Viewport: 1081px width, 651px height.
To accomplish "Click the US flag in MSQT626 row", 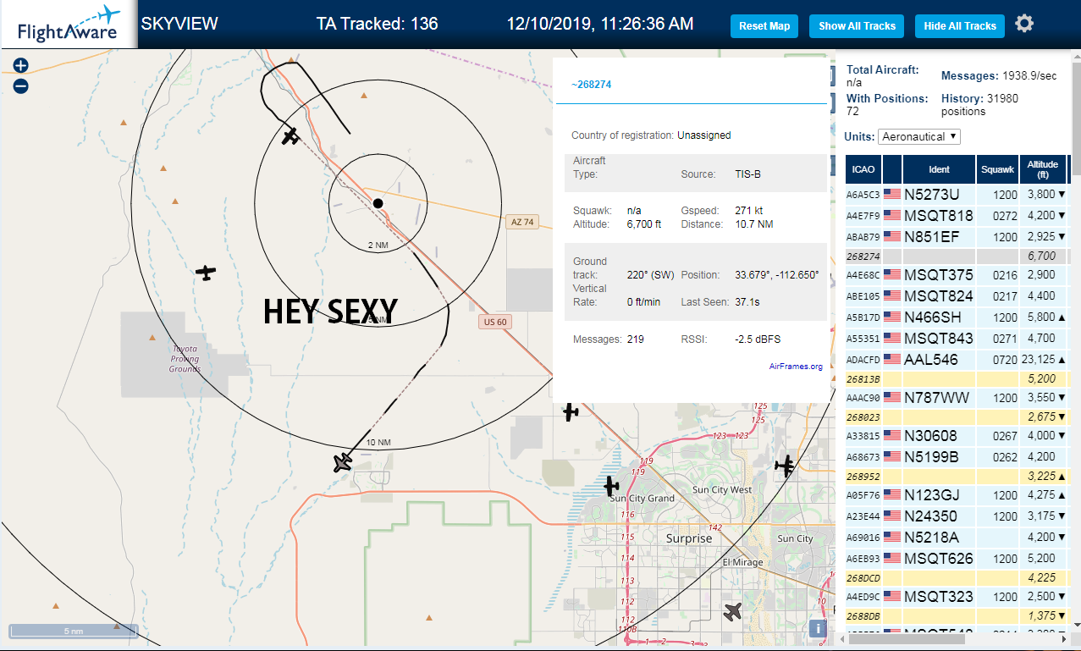I will point(892,558).
